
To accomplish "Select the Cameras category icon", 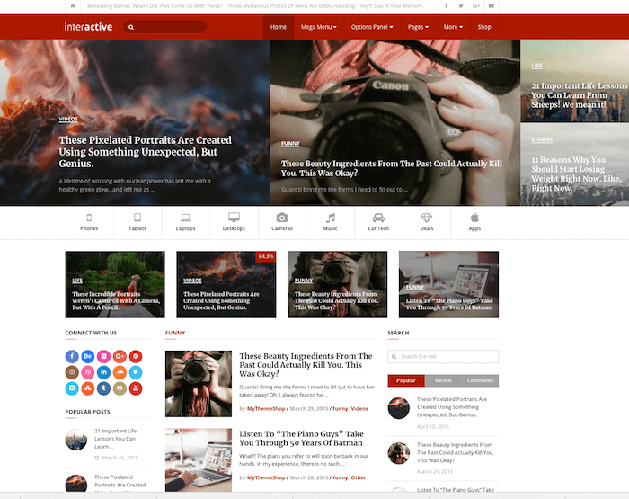I will [282, 218].
